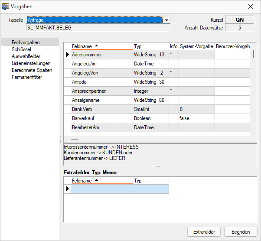
Task: Click the Vorgaben window icon in title bar
Action: (x=6, y=7)
